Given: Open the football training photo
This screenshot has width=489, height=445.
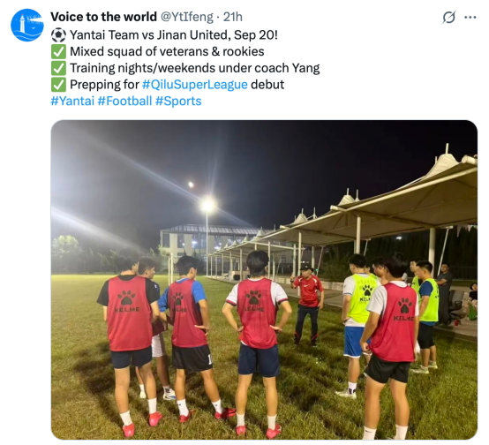Looking at the screenshot, I should pyautogui.click(x=264, y=280).
